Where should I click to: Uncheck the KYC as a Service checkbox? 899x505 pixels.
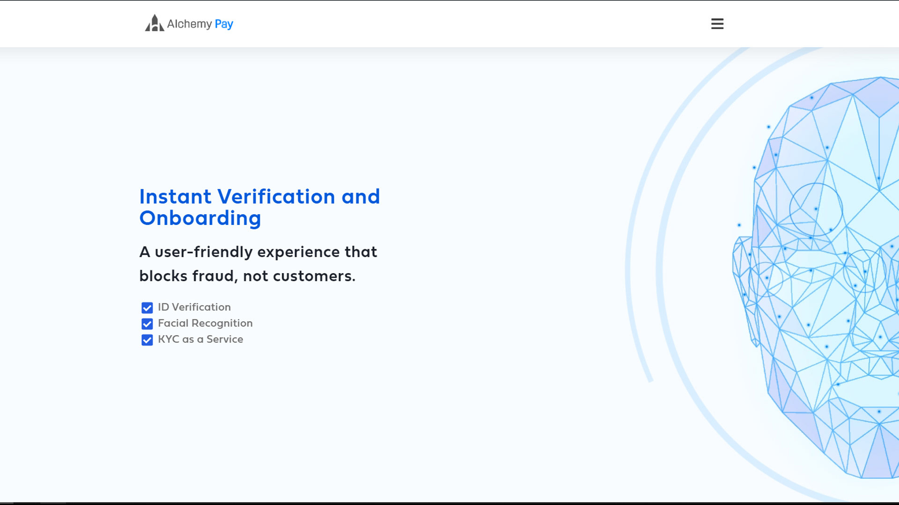tap(147, 340)
